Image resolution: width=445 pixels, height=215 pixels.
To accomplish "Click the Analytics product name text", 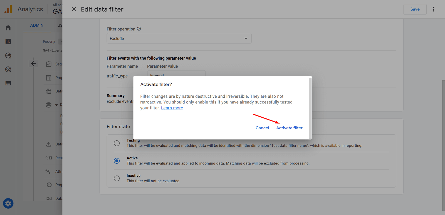I will 30,9.
